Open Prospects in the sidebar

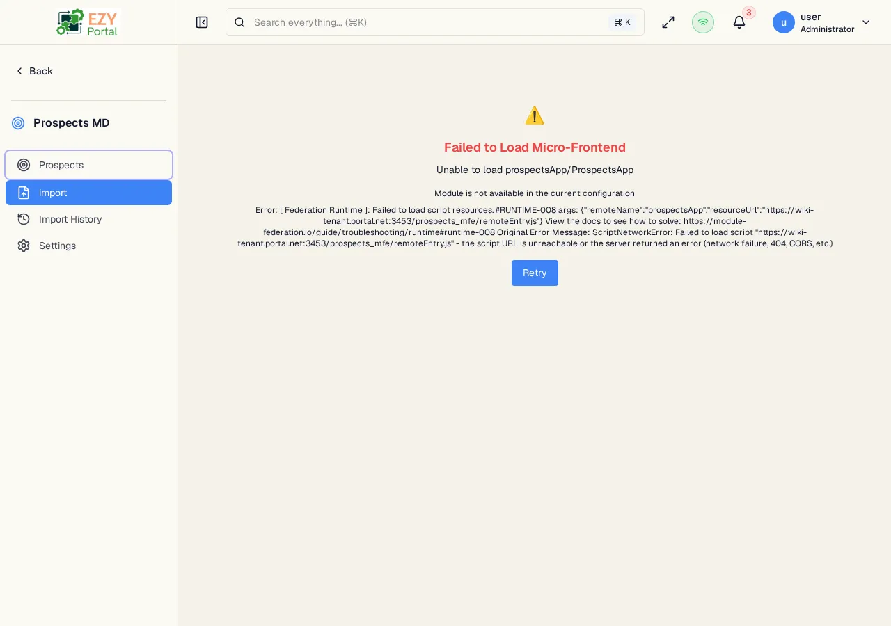88,165
